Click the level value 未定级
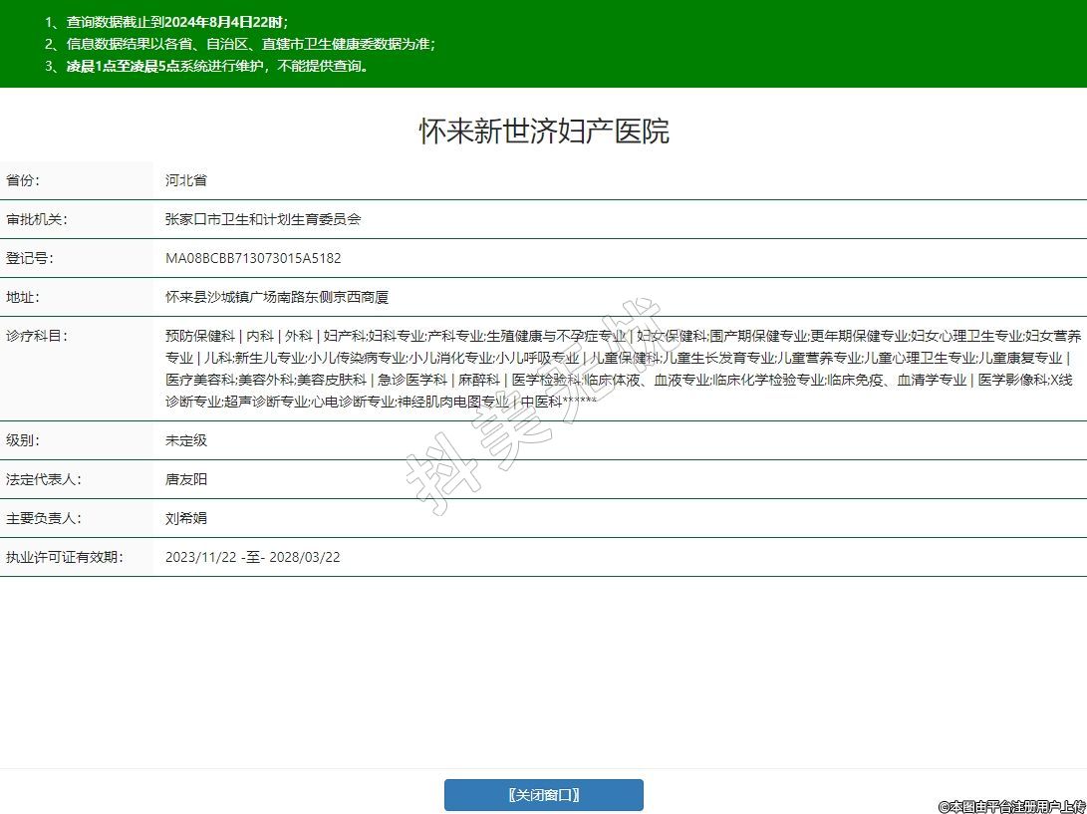The image size is (1087, 814). 186,440
